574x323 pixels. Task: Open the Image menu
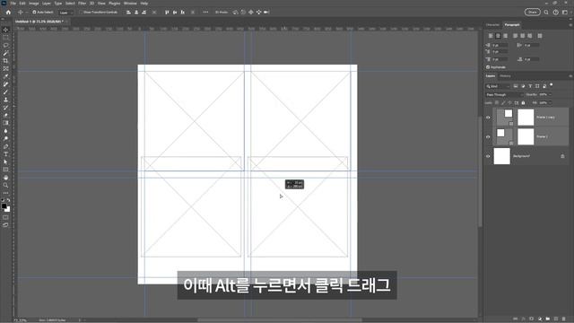click(x=34, y=4)
